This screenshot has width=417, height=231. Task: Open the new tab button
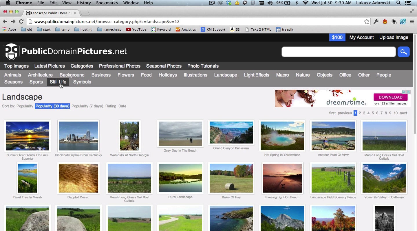click(x=85, y=13)
